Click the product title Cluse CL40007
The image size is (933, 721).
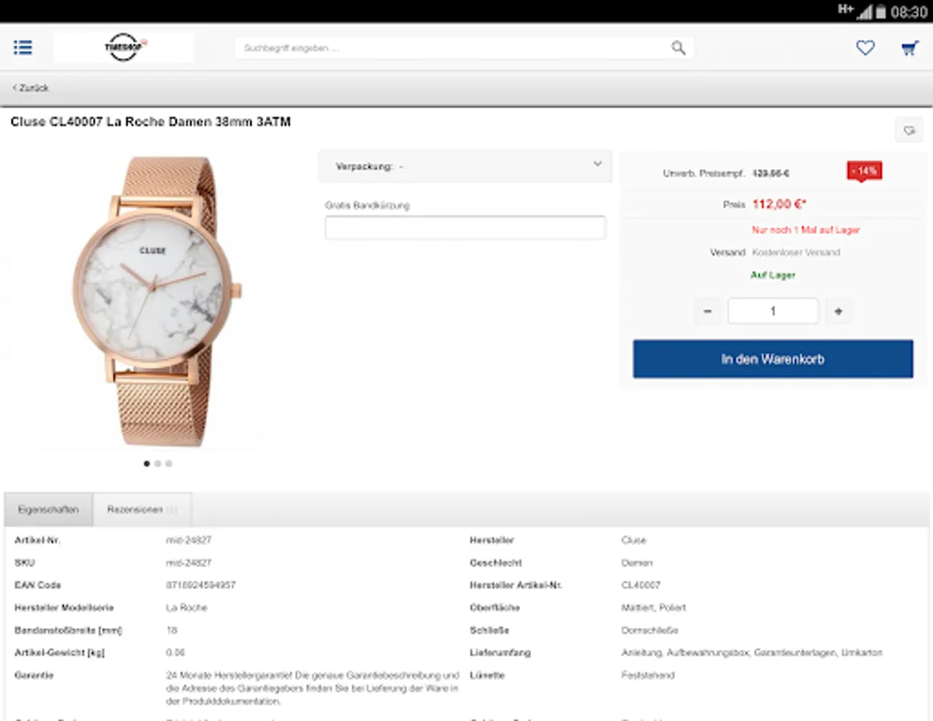click(x=151, y=121)
